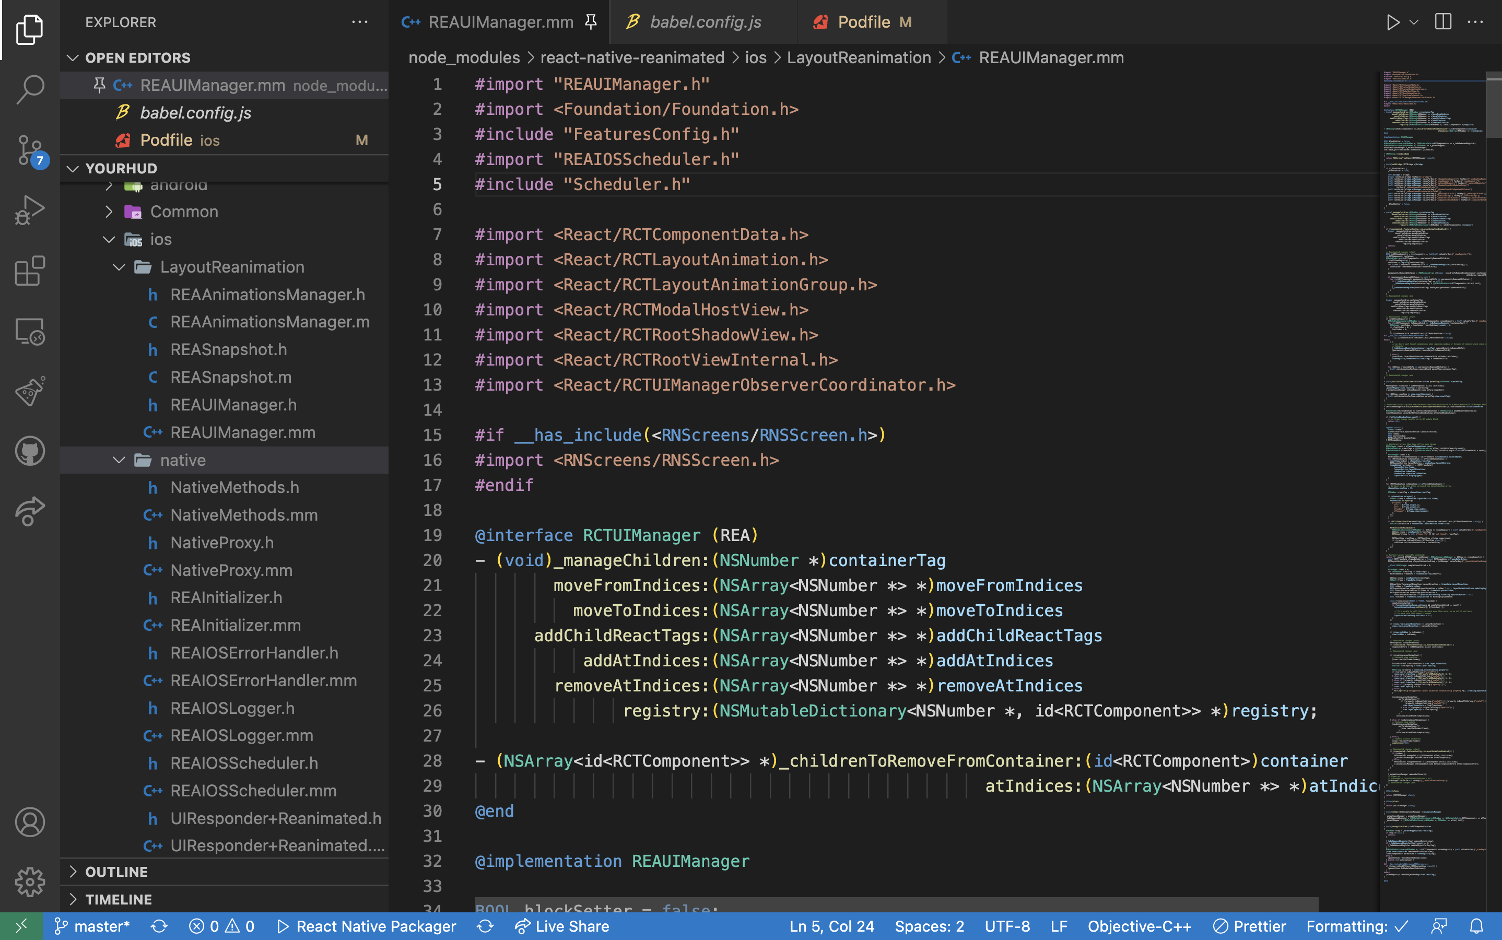Click the master* branch in status bar
Viewport: 1502px width, 940px height.
click(x=92, y=926)
